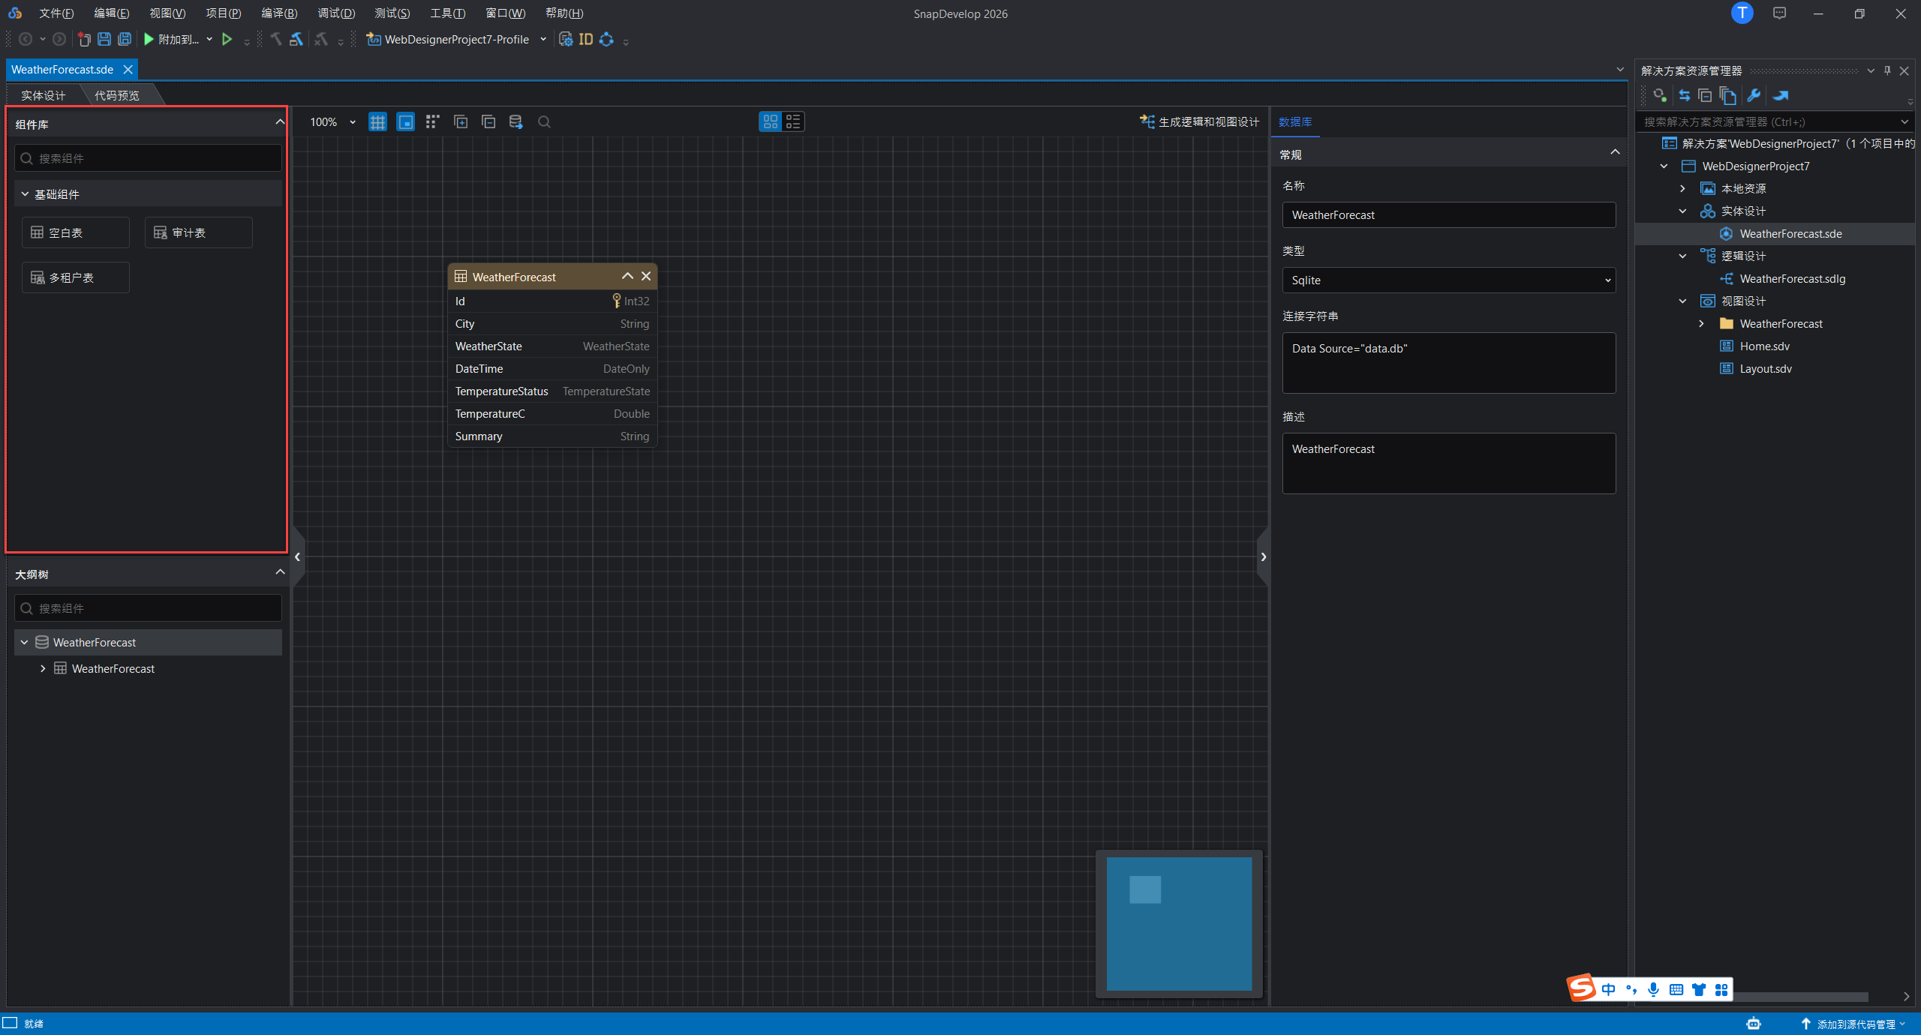
Task: Toggle the grid display icon
Action: [x=377, y=121]
